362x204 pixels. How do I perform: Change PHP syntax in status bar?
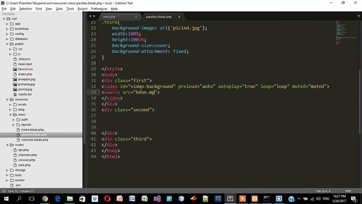tap(348, 191)
